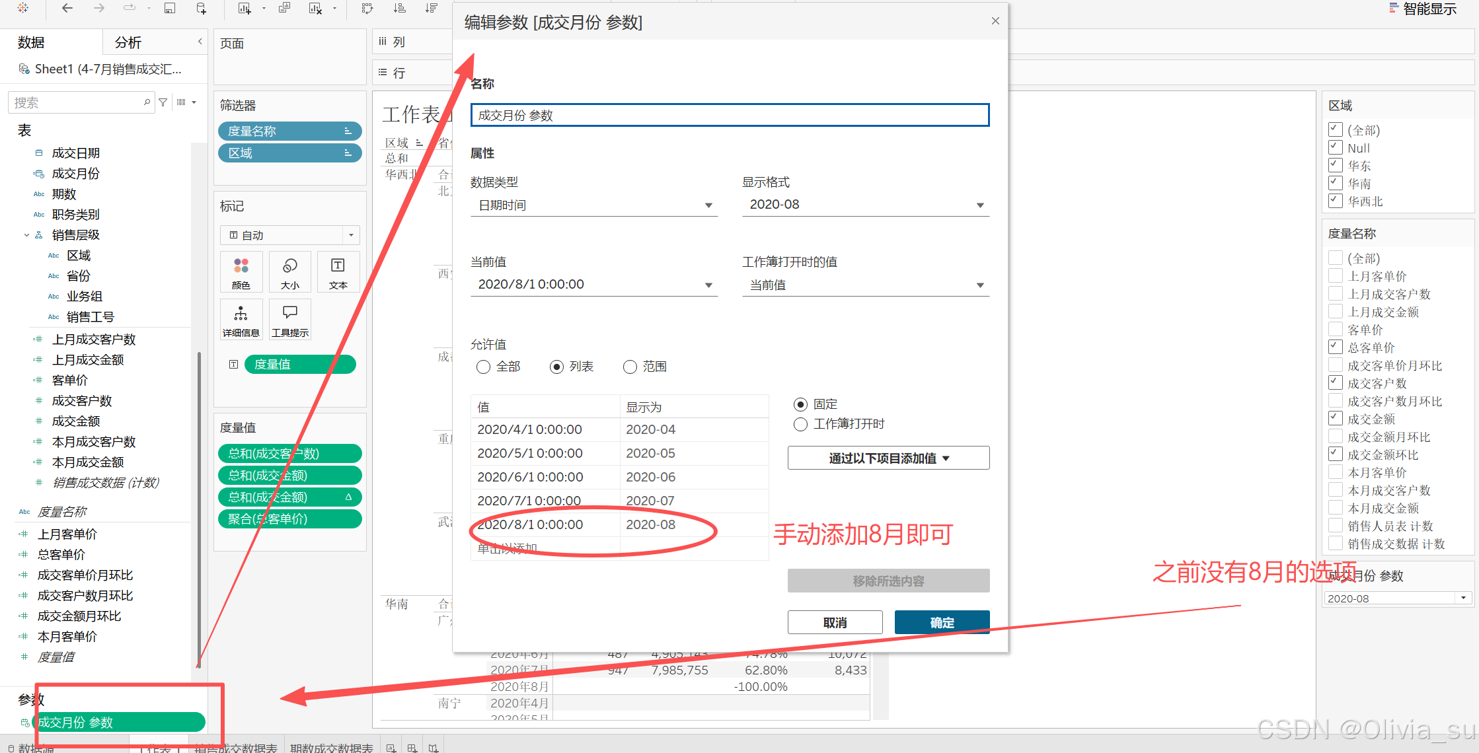The height and width of the screenshot is (753, 1479).
Task: Switch to the 分析 tab
Action: click(128, 43)
